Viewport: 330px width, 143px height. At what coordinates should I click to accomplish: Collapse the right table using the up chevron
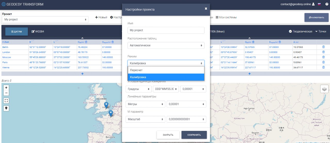point(250,38)
